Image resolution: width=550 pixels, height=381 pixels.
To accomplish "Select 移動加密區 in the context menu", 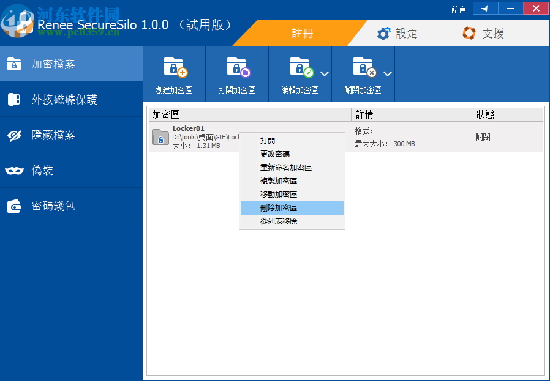I will point(292,194).
